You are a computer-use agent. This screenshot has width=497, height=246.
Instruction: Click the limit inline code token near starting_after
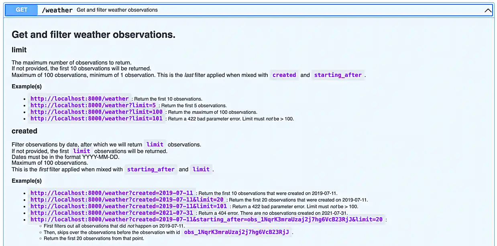(x=201, y=169)
